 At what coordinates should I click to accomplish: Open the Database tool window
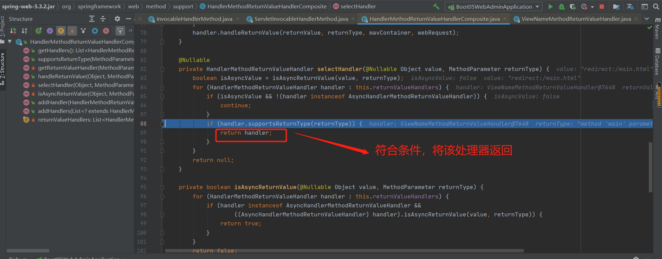(657, 62)
